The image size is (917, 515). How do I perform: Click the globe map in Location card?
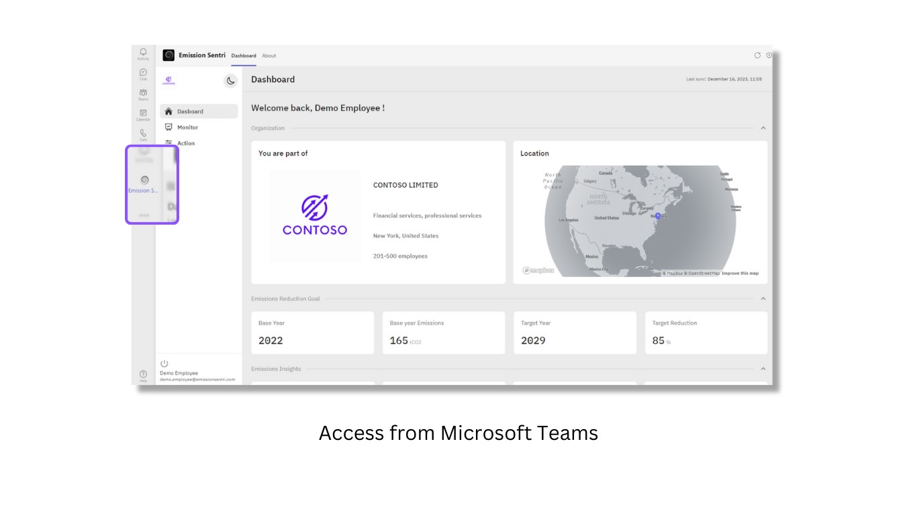tap(640, 221)
